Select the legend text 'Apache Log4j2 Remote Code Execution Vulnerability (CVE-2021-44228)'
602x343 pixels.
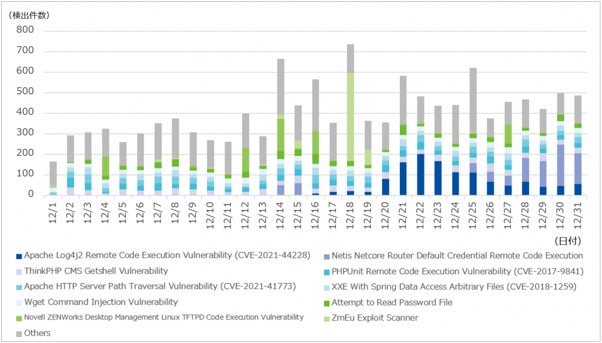click(x=167, y=256)
